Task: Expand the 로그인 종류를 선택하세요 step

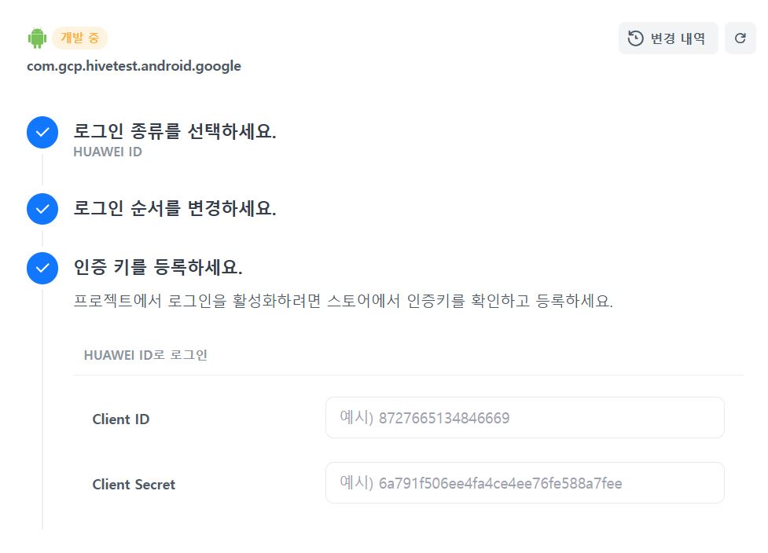Action: pyautogui.click(x=175, y=131)
